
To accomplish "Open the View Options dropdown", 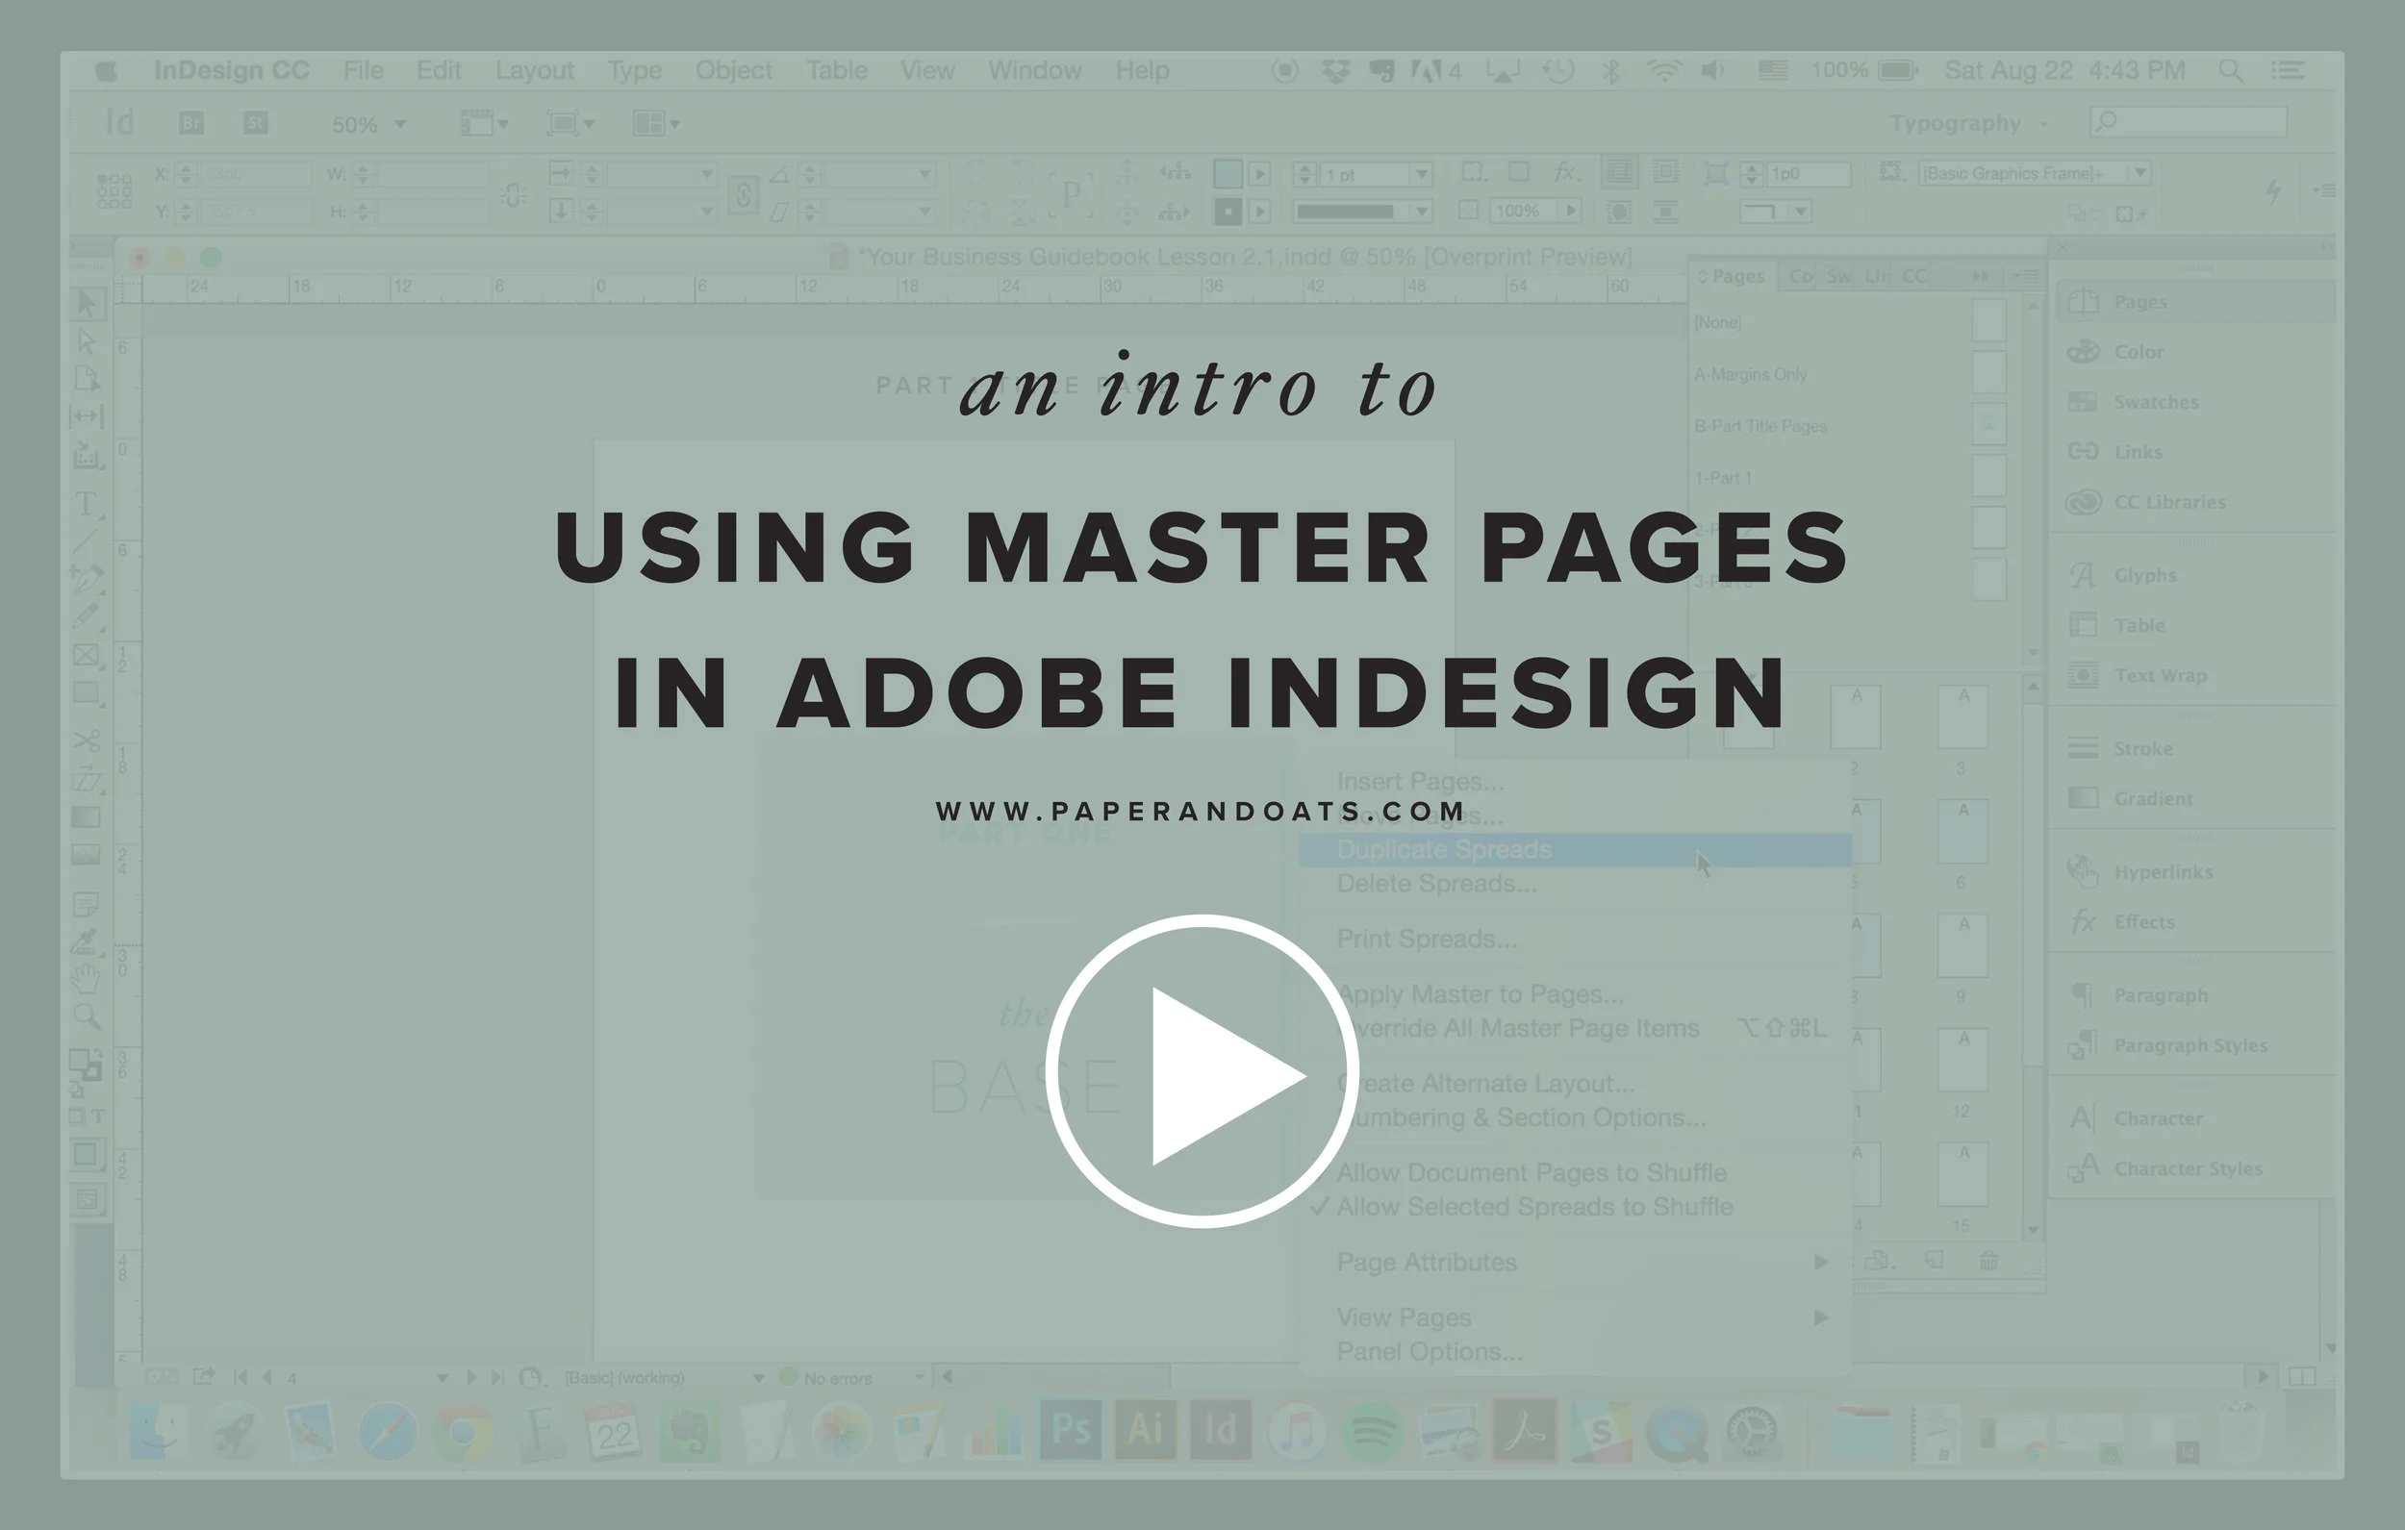I will tap(485, 124).
